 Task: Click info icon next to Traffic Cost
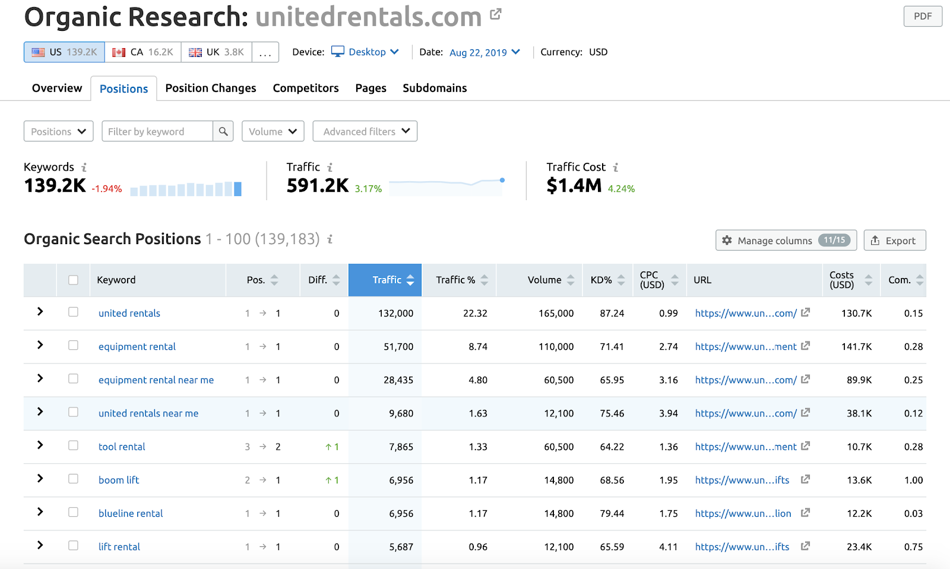pyautogui.click(x=616, y=167)
